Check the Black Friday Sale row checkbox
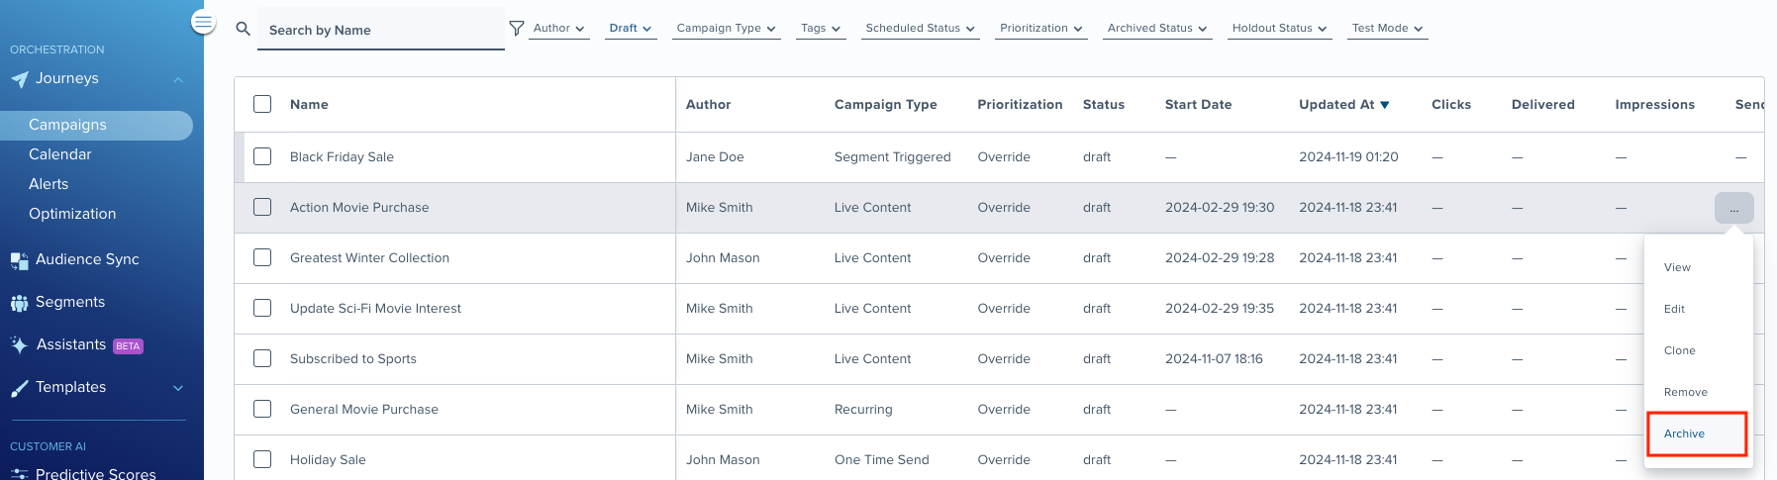This screenshot has width=1777, height=480. click(262, 156)
